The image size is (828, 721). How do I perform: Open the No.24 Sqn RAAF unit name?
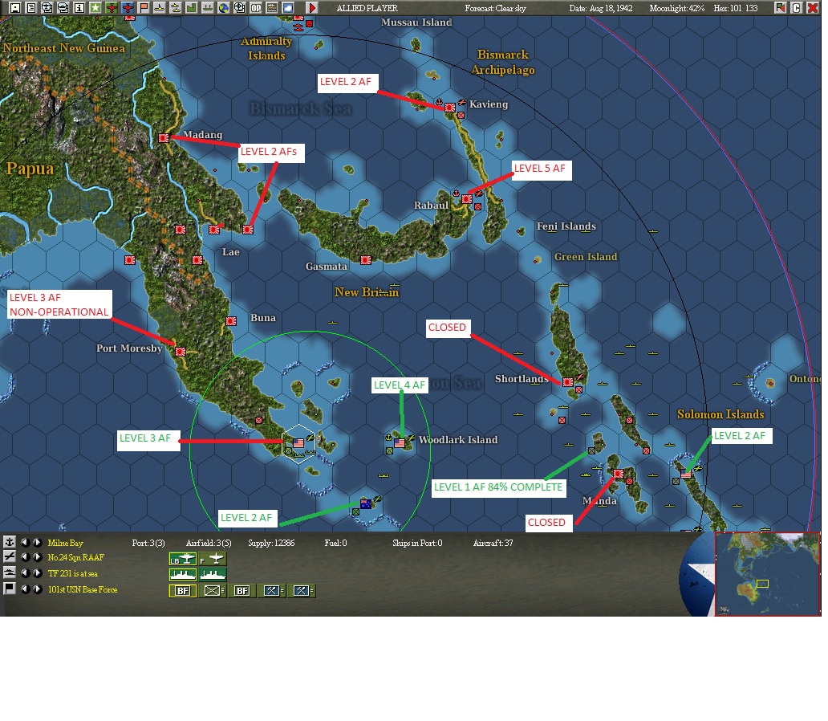[x=75, y=558]
